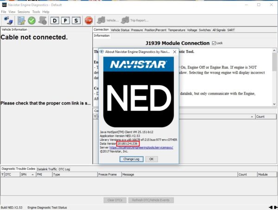
Task: Open the Sessions menu
Action: (x=24, y=12)
